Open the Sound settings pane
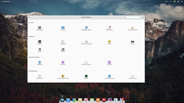This screenshot has height=103, width=184. pos(40,50)
